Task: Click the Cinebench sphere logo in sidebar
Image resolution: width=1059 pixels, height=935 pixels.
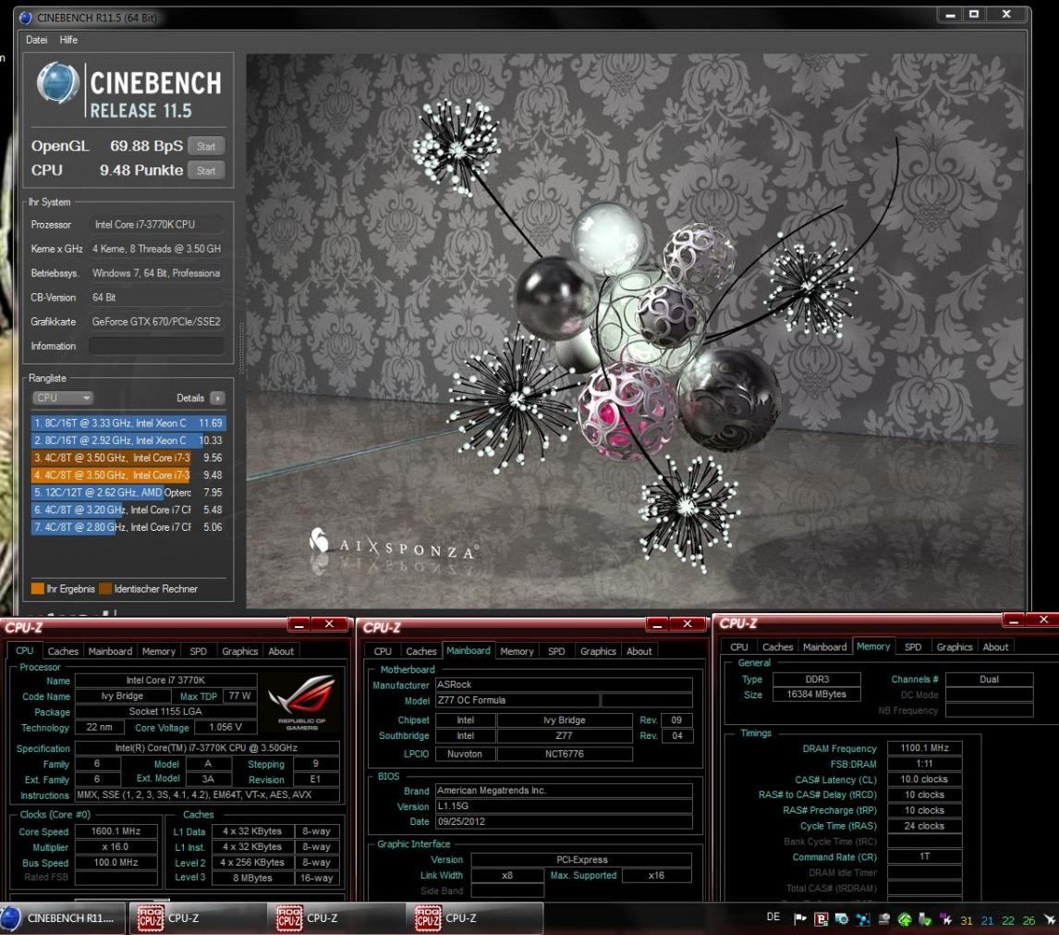Action: (x=57, y=82)
